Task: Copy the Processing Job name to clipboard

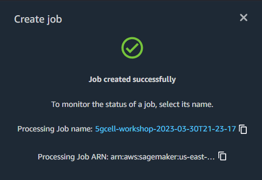Action: pos(243,129)
